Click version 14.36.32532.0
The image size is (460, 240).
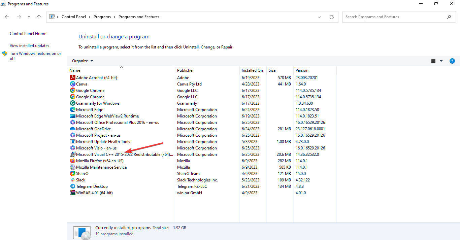click(307, 155)
